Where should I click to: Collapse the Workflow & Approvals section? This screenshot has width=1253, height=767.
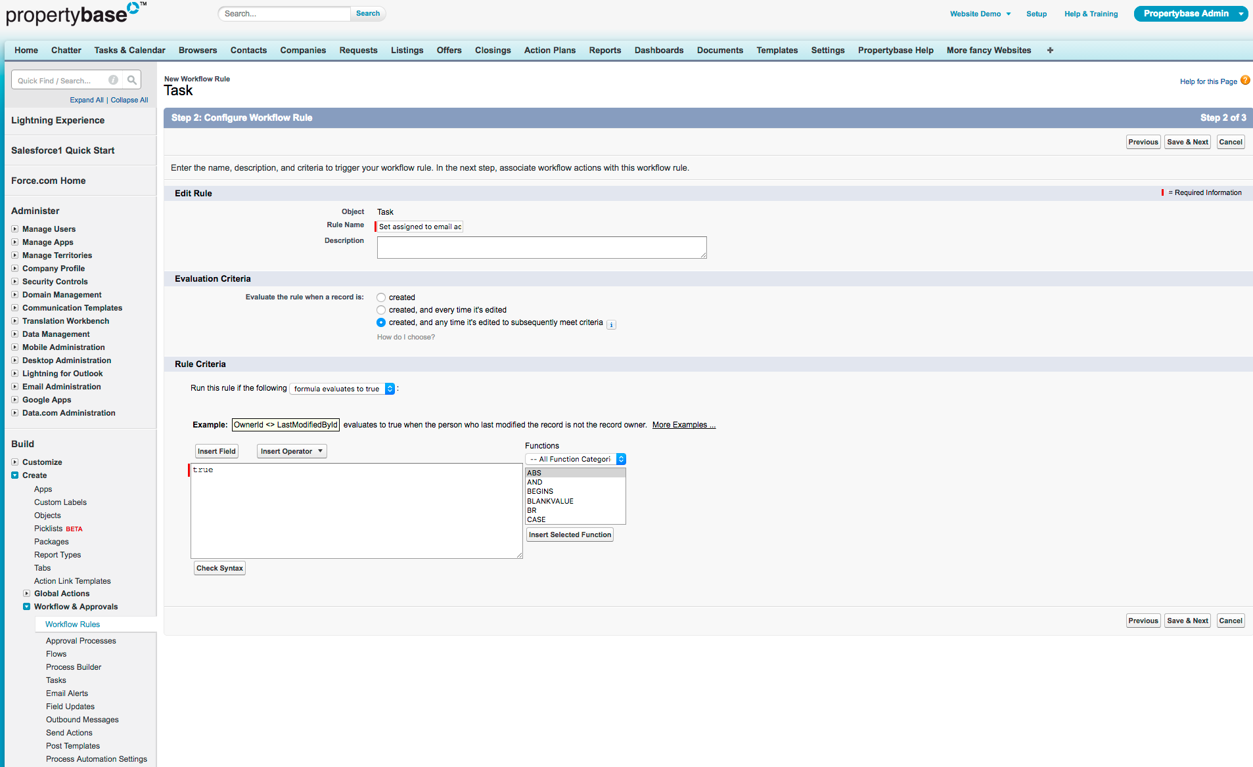point(27,607)
